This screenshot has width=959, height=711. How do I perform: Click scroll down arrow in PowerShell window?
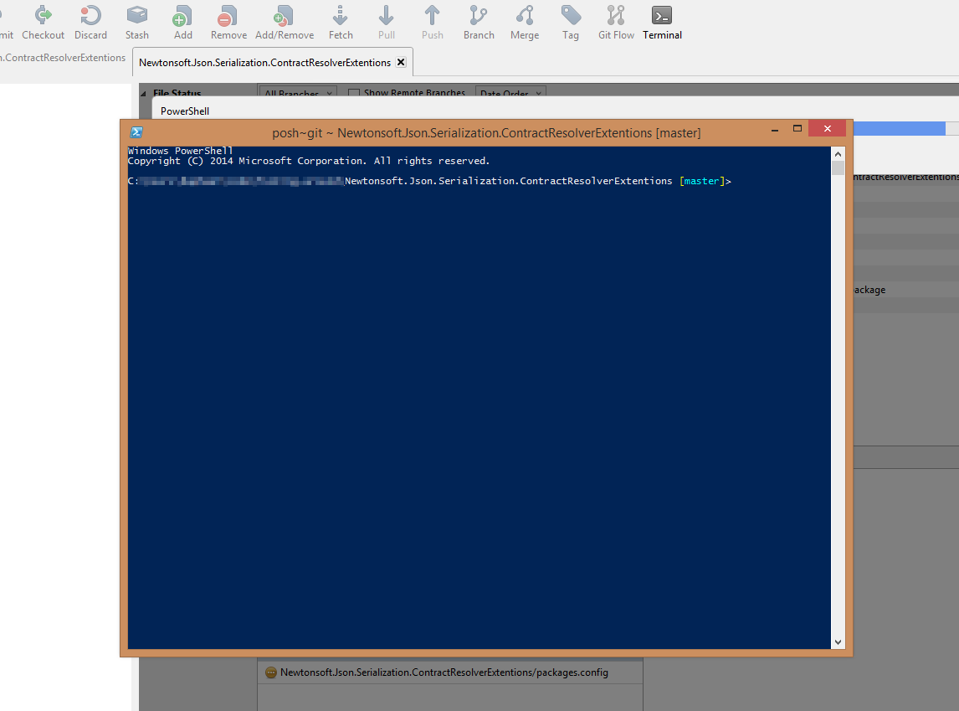(838, 641)
